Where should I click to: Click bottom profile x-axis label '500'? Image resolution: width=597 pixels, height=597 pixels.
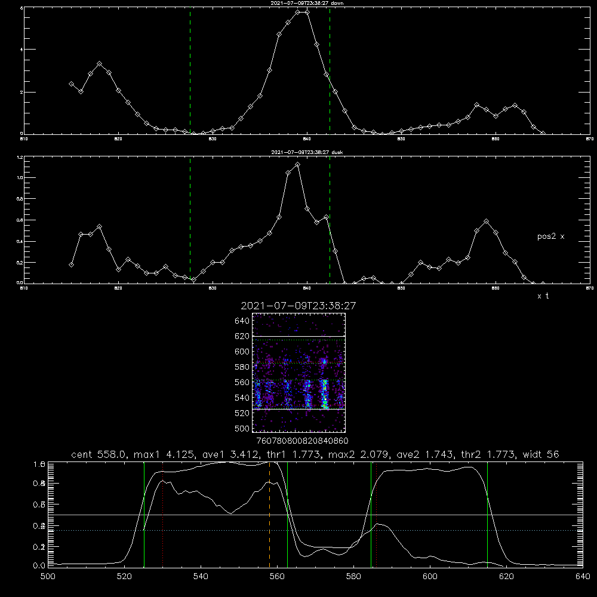pyautogui.click(x=48, y=577)
